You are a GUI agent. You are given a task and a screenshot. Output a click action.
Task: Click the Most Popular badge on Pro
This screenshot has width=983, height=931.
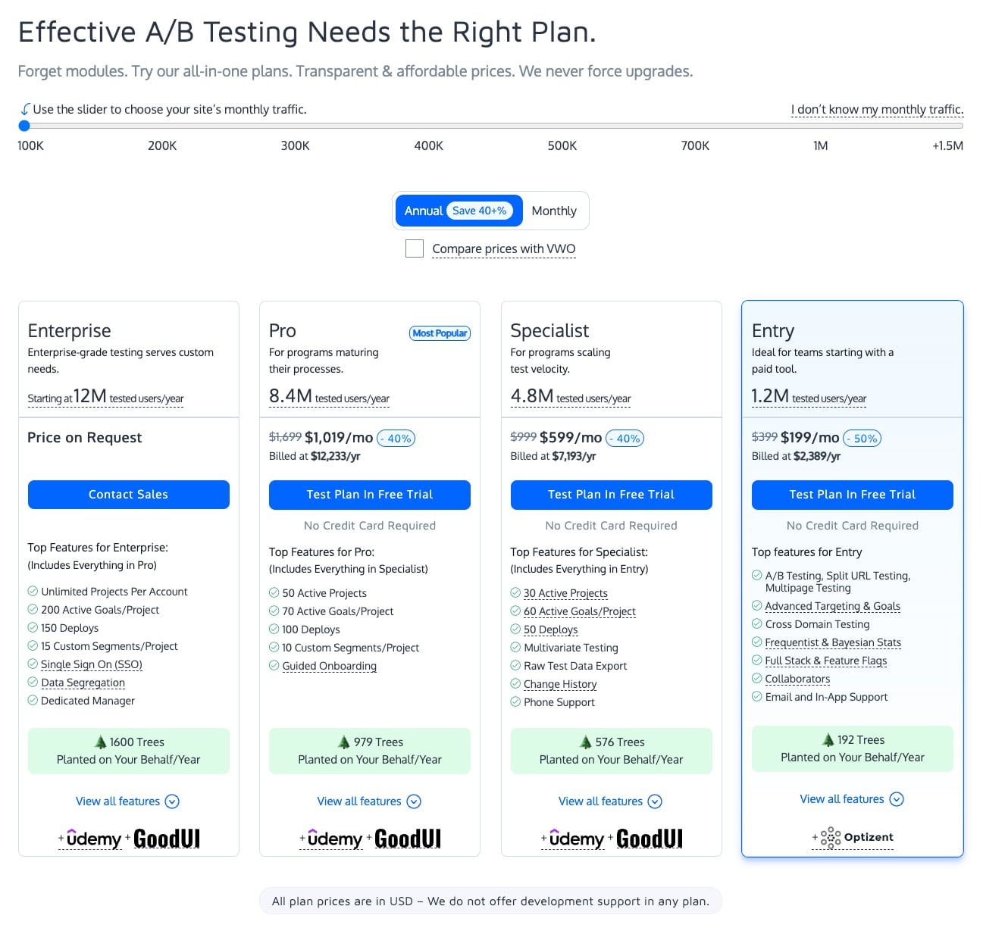[x=440, y=333]
